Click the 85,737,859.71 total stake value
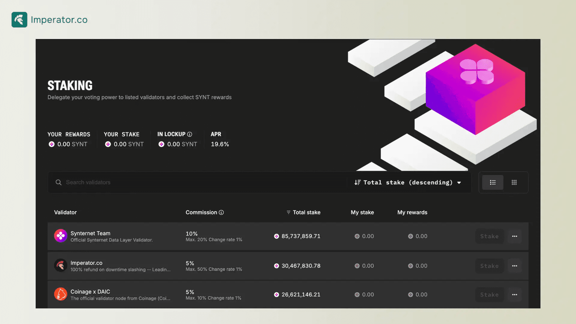This screenshot has height=324, width=576. pyautogui.click(x=301, y=236)
